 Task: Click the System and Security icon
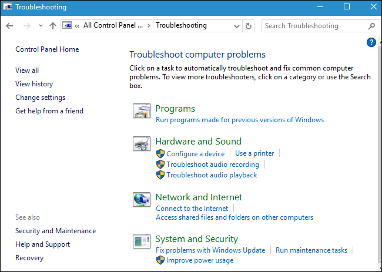tap(142, 241)
